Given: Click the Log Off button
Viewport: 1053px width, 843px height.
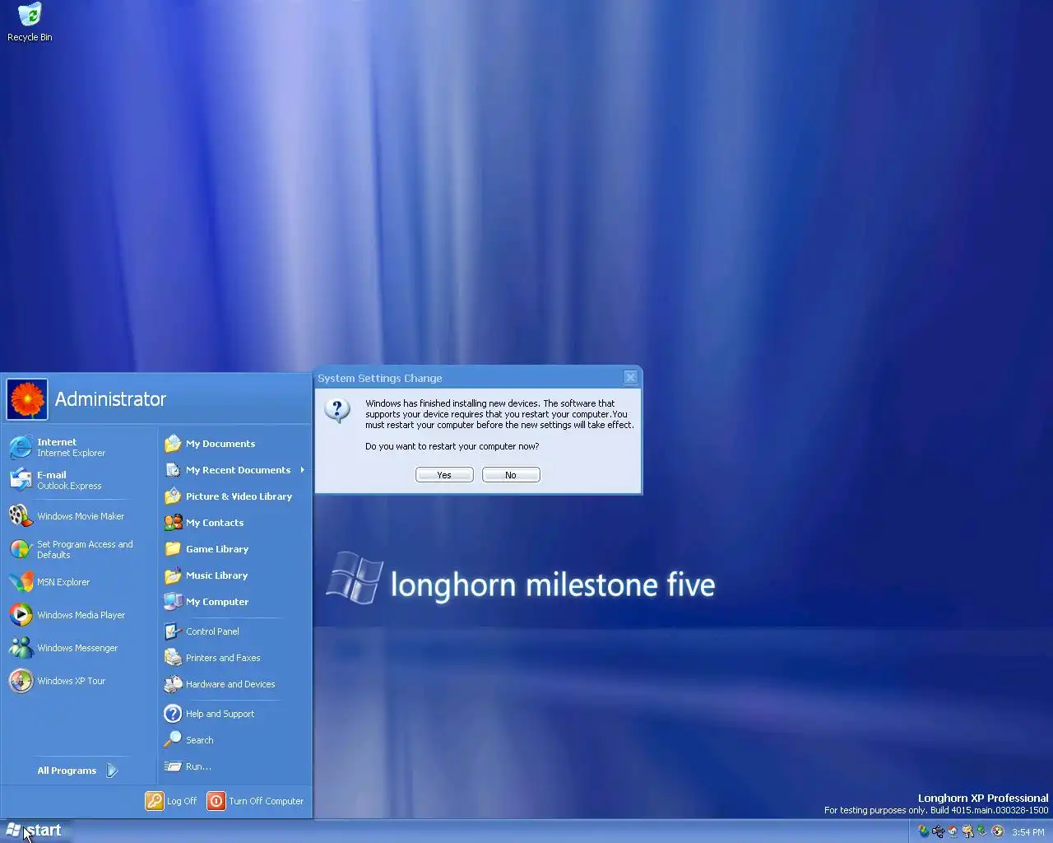Looking at the screenshot, I should (171, 801).
